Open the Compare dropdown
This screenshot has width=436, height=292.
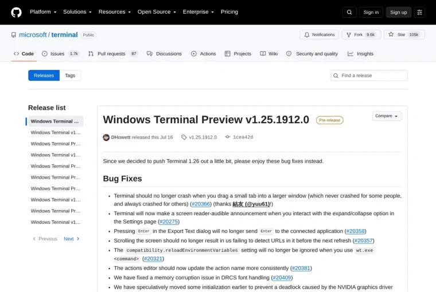387,116
